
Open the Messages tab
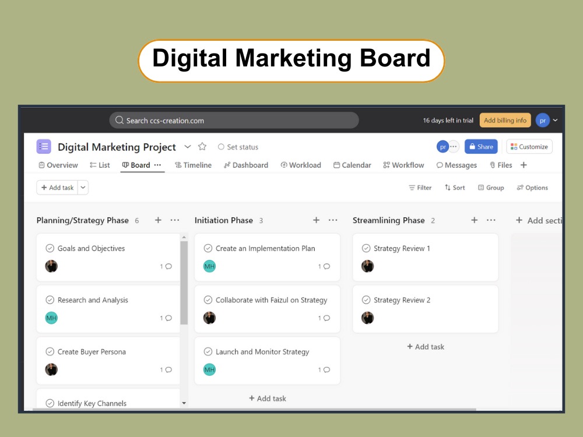coord(456,165)
